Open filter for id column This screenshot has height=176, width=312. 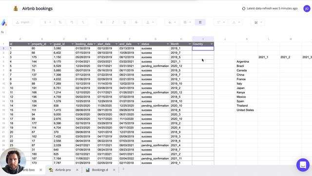click(29, 44)
